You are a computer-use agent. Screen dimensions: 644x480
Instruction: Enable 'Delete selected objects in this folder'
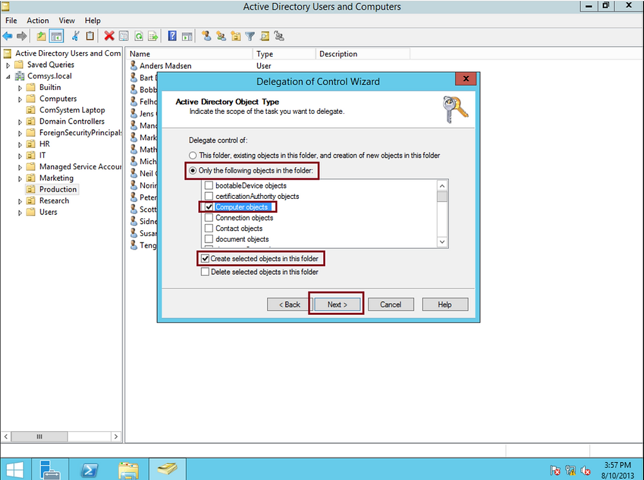[205, 272]
